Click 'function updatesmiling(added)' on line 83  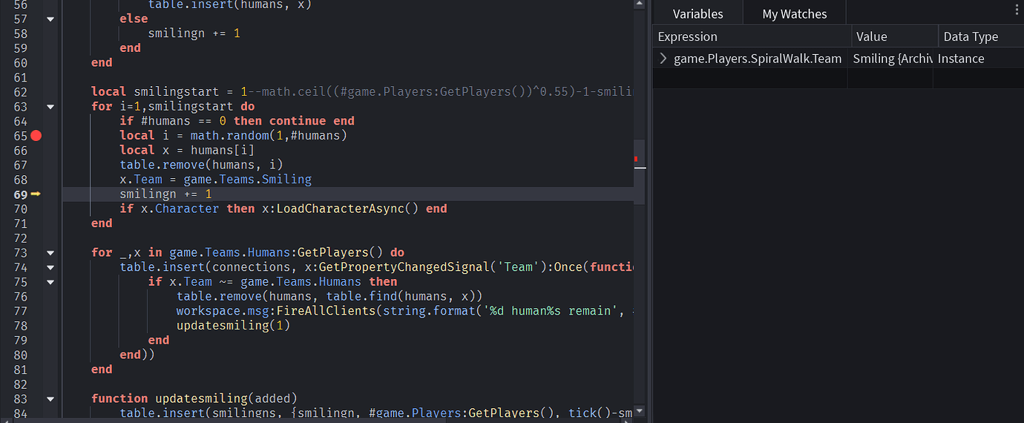(194, 399)
